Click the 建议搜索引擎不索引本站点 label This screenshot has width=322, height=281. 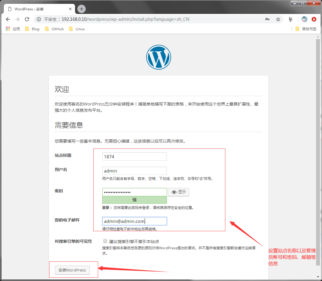134,241
